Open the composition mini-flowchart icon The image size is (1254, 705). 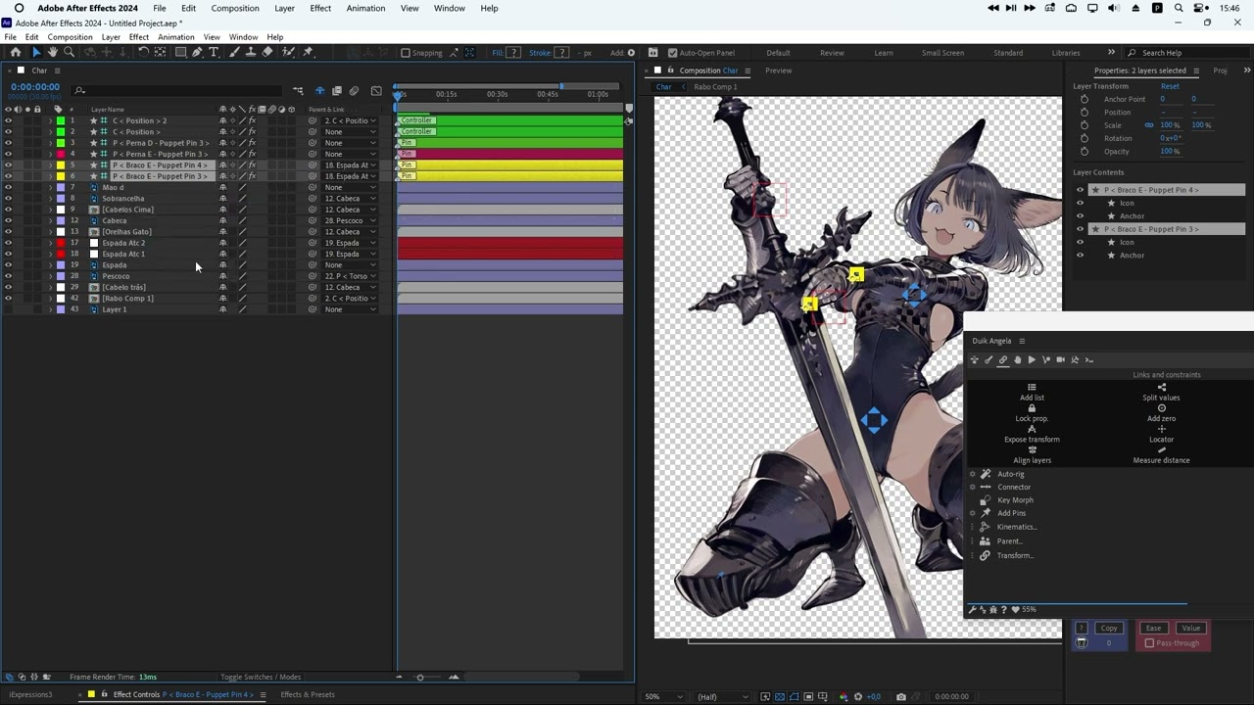click(298, 91)
